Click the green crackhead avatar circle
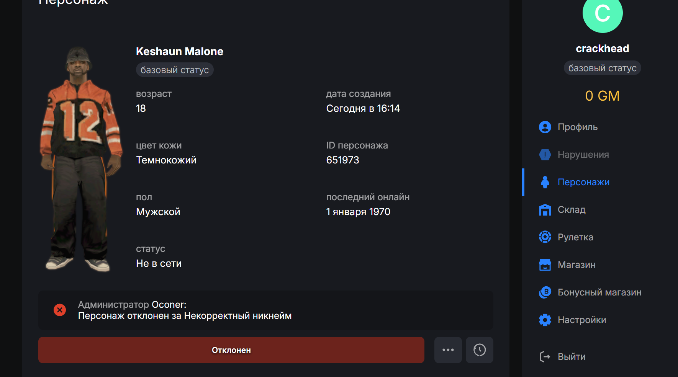This screenshot has width=678, height=377. coord(602,14)
